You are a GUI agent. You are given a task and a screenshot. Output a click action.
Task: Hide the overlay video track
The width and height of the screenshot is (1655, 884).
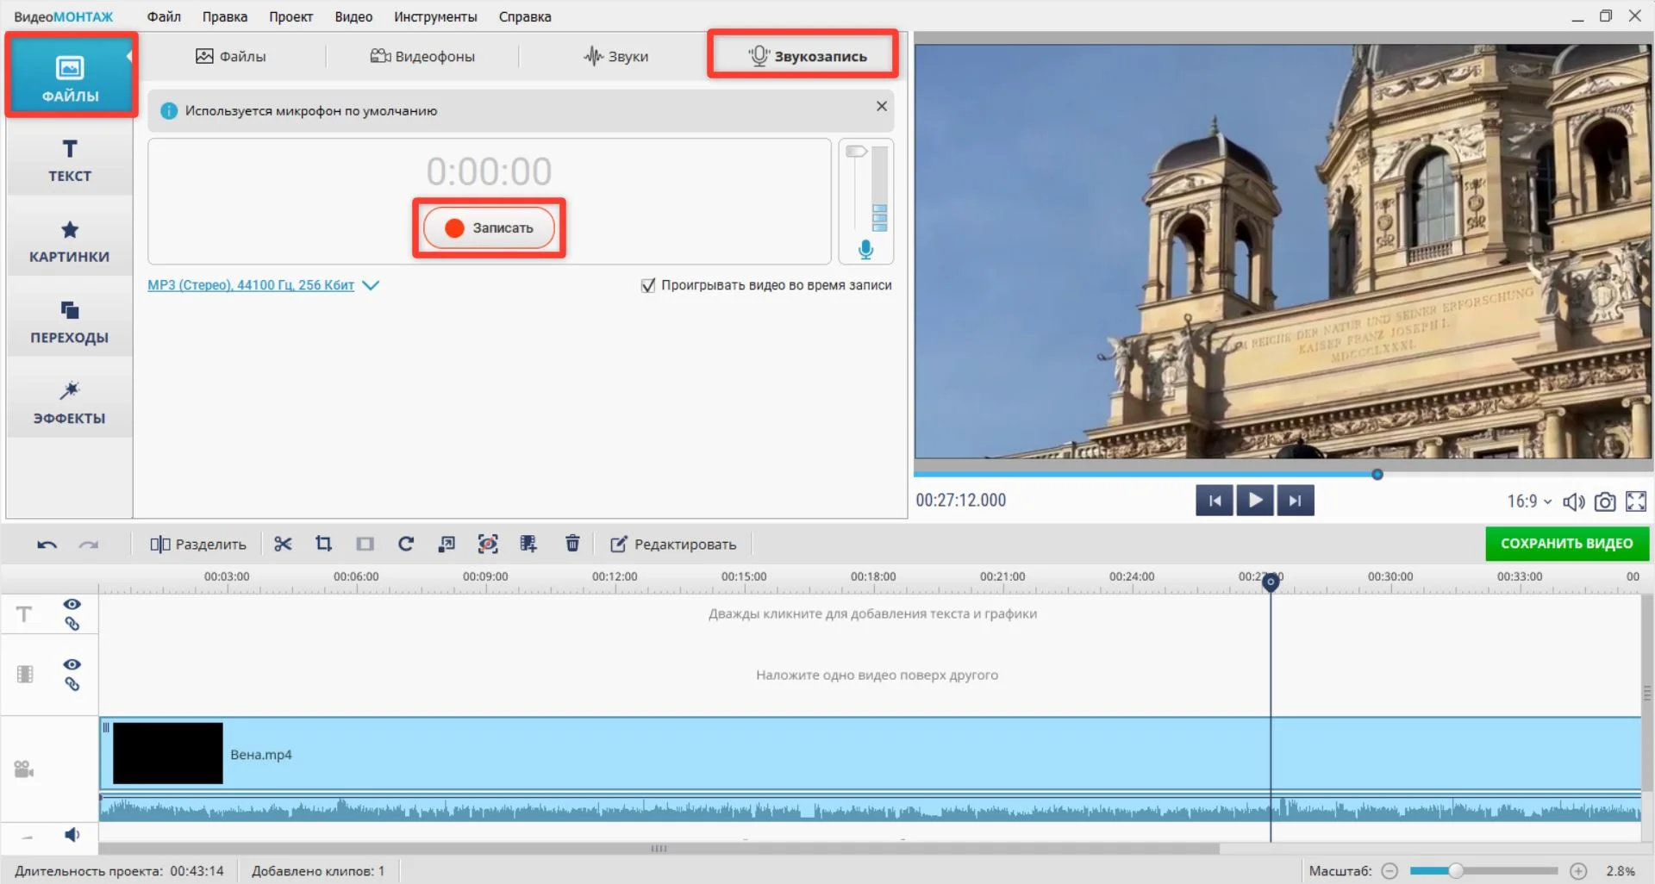(72, 664)
